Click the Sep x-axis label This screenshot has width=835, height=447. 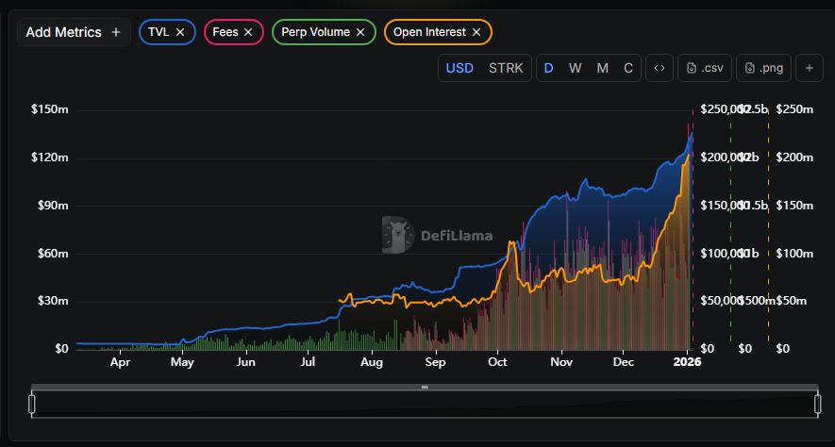point(435,362)
